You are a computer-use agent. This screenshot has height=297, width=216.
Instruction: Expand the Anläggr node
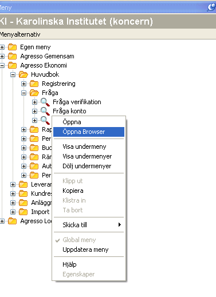(x=13, y=203)
